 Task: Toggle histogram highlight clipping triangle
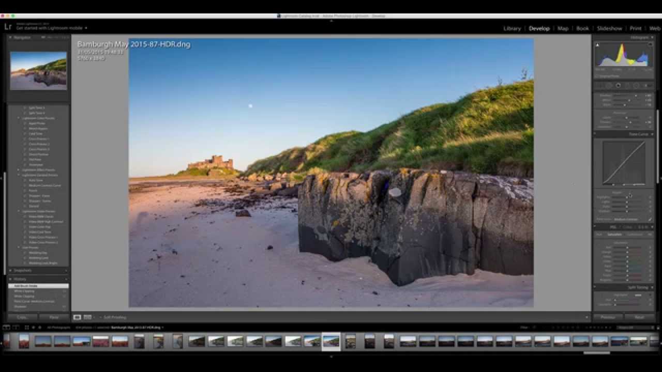click(650, 45)
